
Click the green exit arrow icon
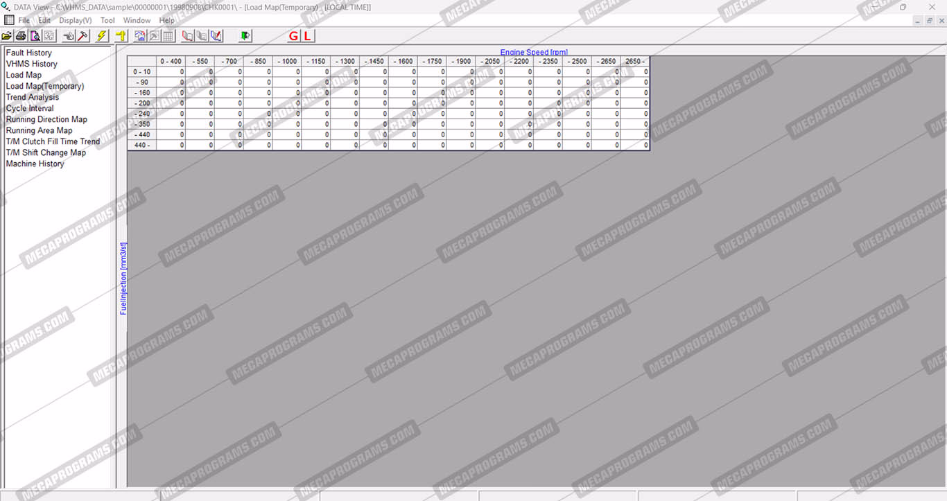click(245, 35)
